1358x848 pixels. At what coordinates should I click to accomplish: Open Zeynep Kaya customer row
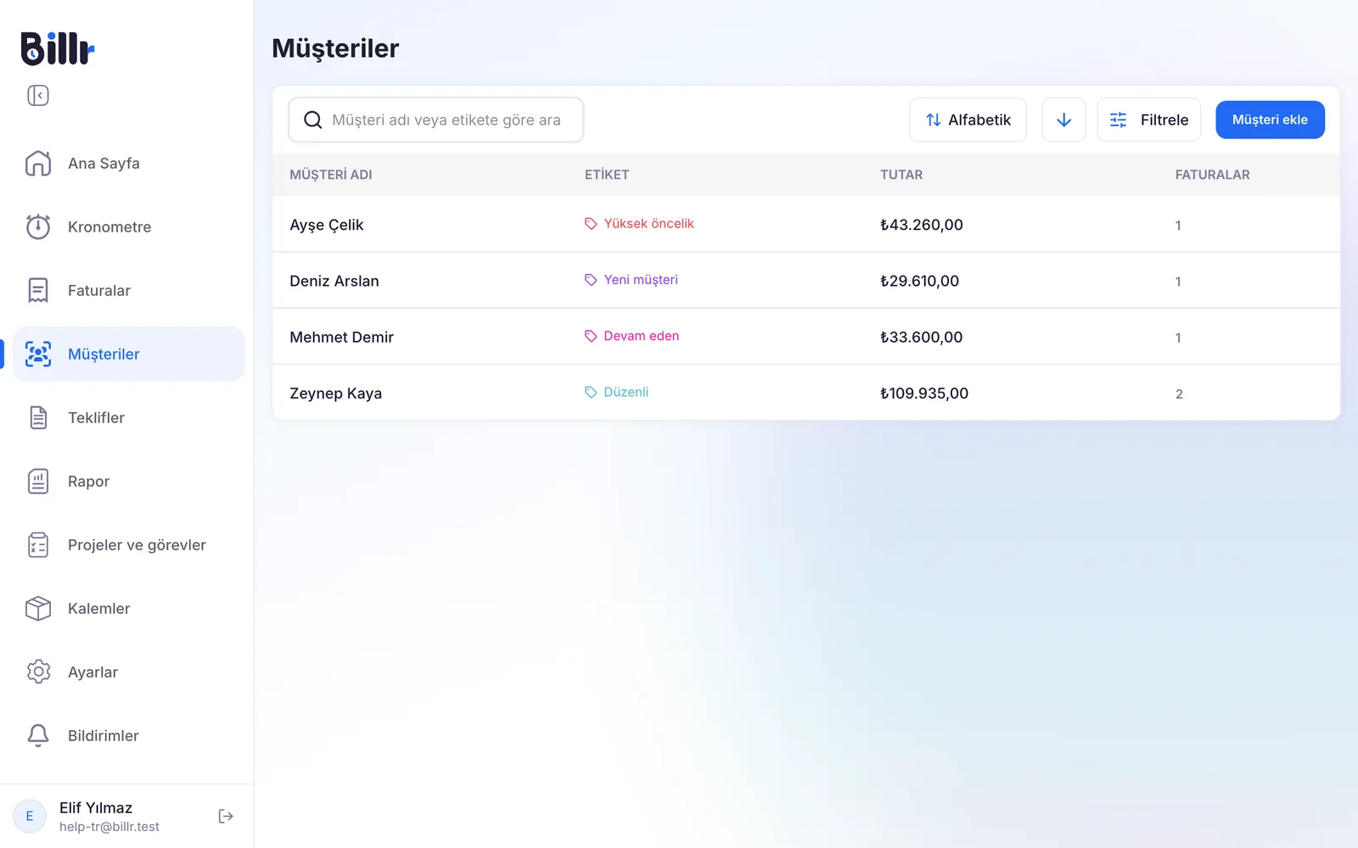(806, 393)
